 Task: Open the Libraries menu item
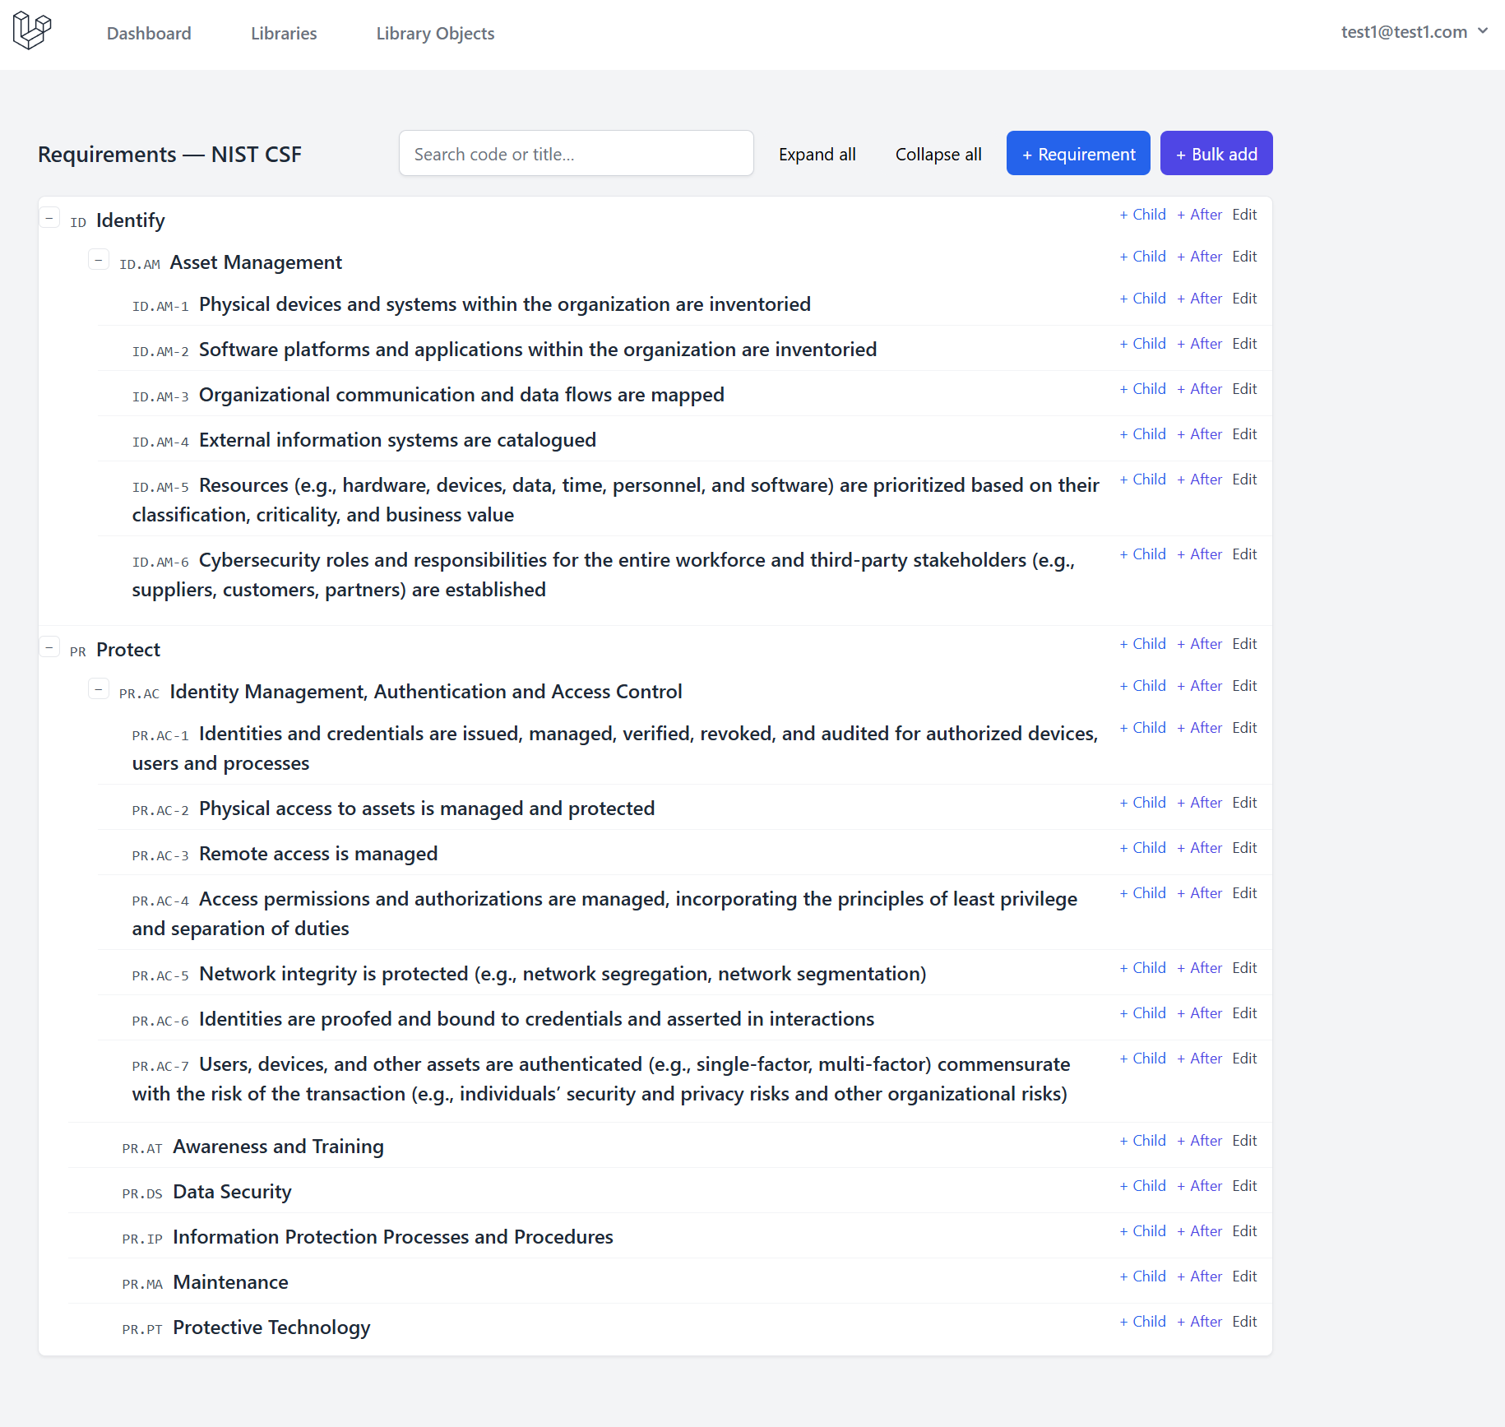tap(284, 34)
